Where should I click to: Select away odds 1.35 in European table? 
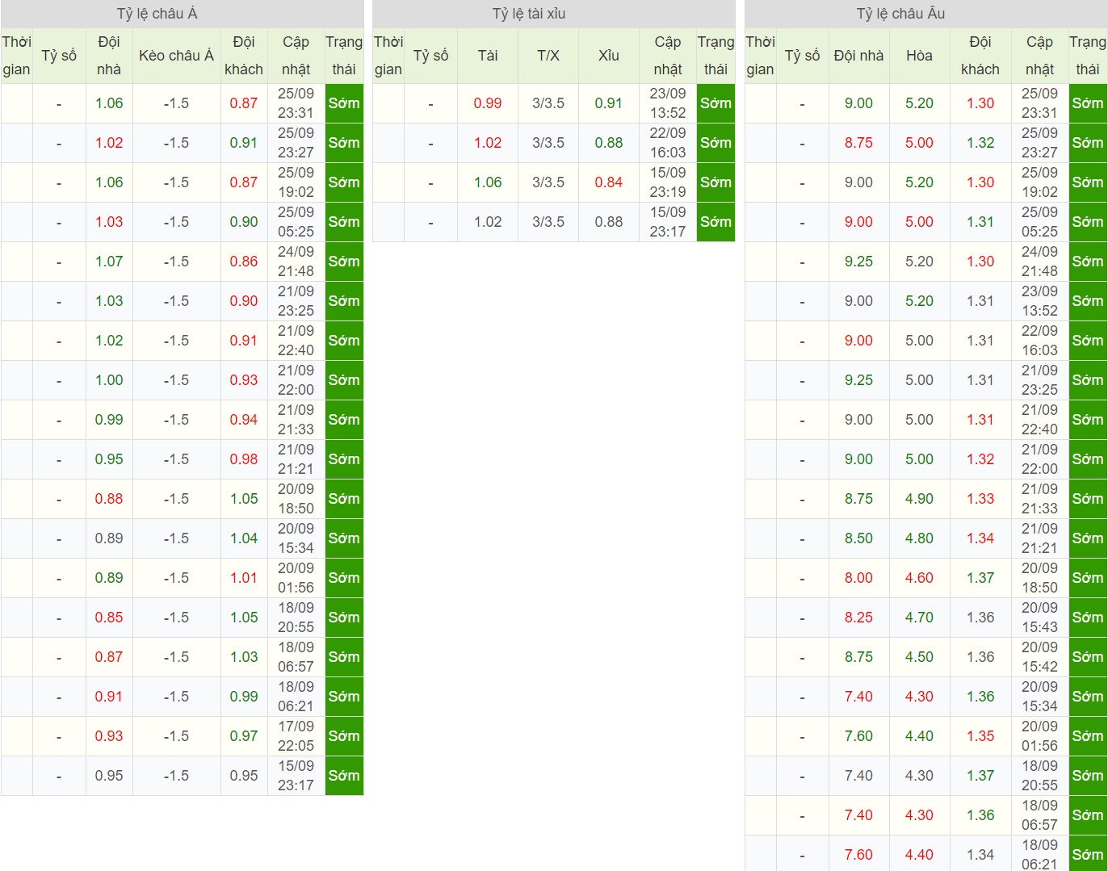click(980, 736)
